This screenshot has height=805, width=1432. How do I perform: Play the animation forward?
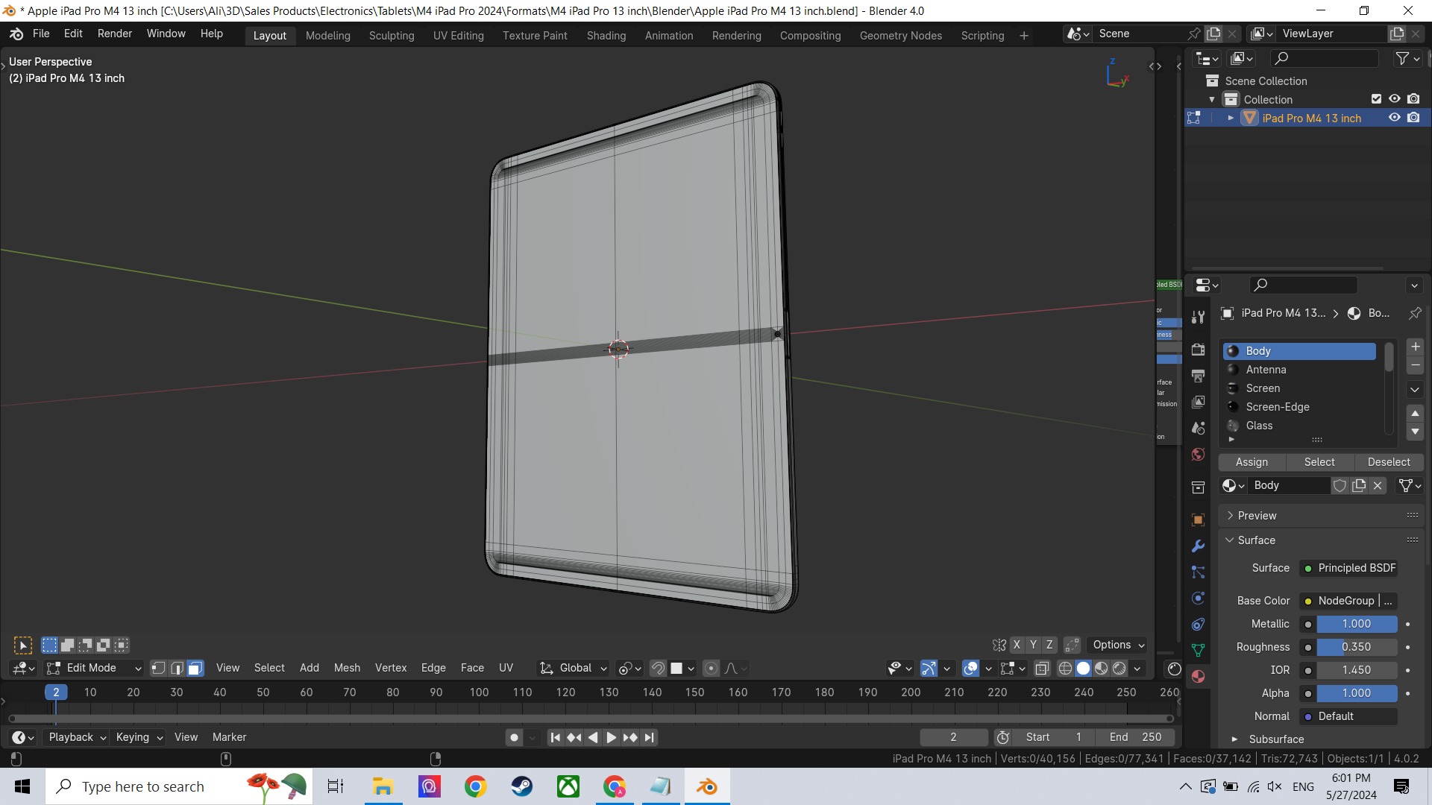(611, 737)
